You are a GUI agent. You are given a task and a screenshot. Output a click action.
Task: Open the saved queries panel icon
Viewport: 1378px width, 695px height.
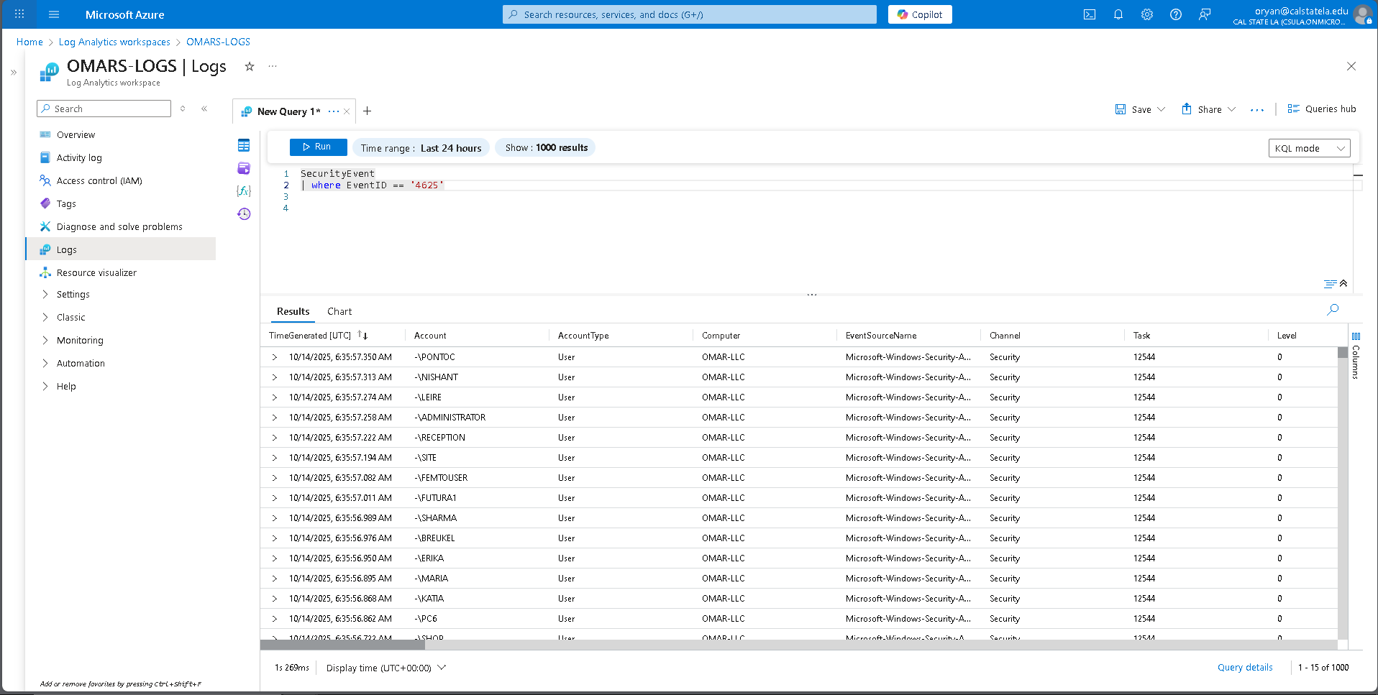click(x=244, y=168)
